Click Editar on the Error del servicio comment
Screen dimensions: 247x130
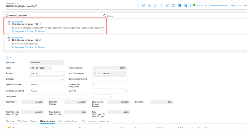29,47
